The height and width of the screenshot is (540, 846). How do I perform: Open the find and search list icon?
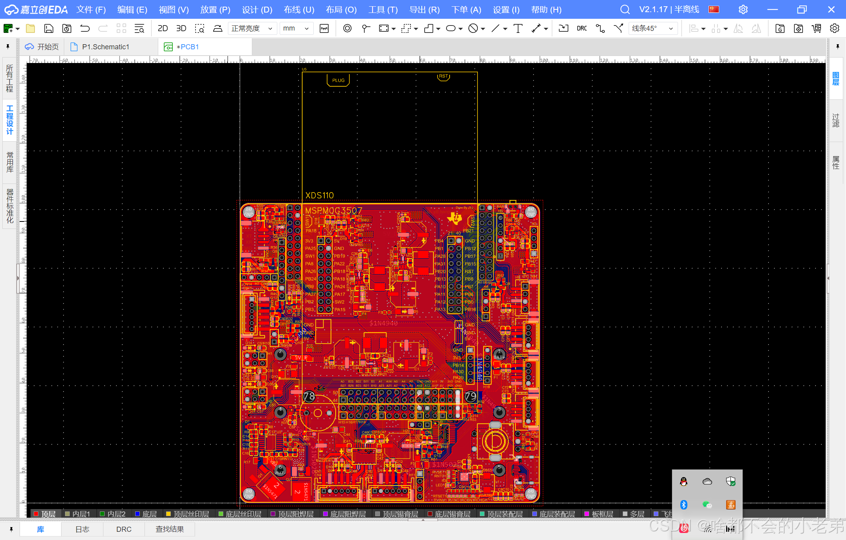pyautogui.click(x=139, y=28)
